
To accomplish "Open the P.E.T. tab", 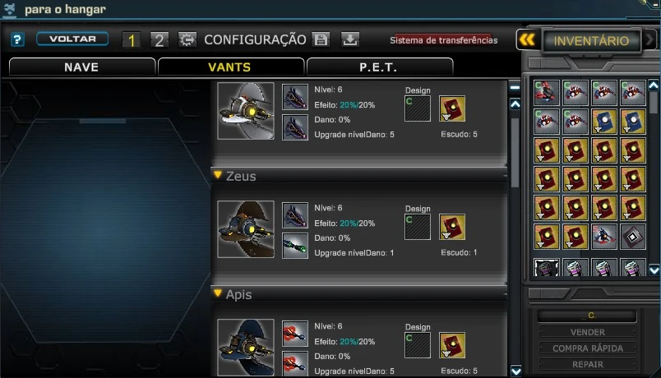I will [x=379, y=67].
